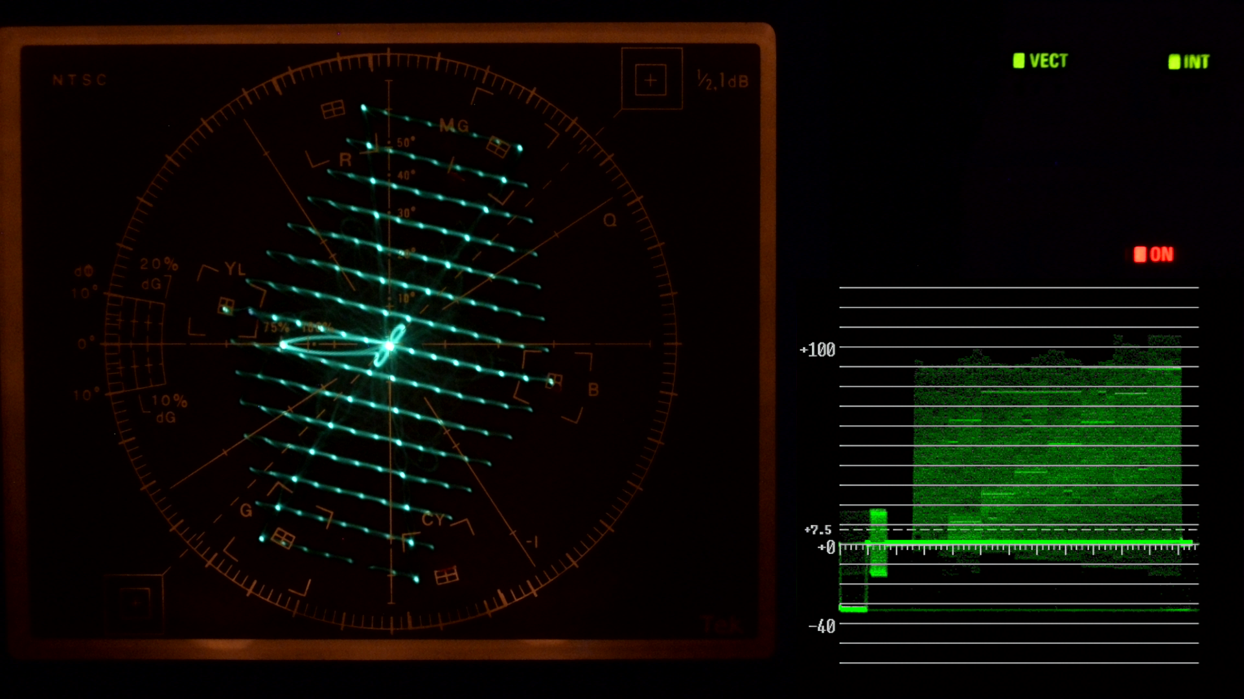
Task: Select the CY cyan target box
Action: pyautogui.click(x=446, y=575)
